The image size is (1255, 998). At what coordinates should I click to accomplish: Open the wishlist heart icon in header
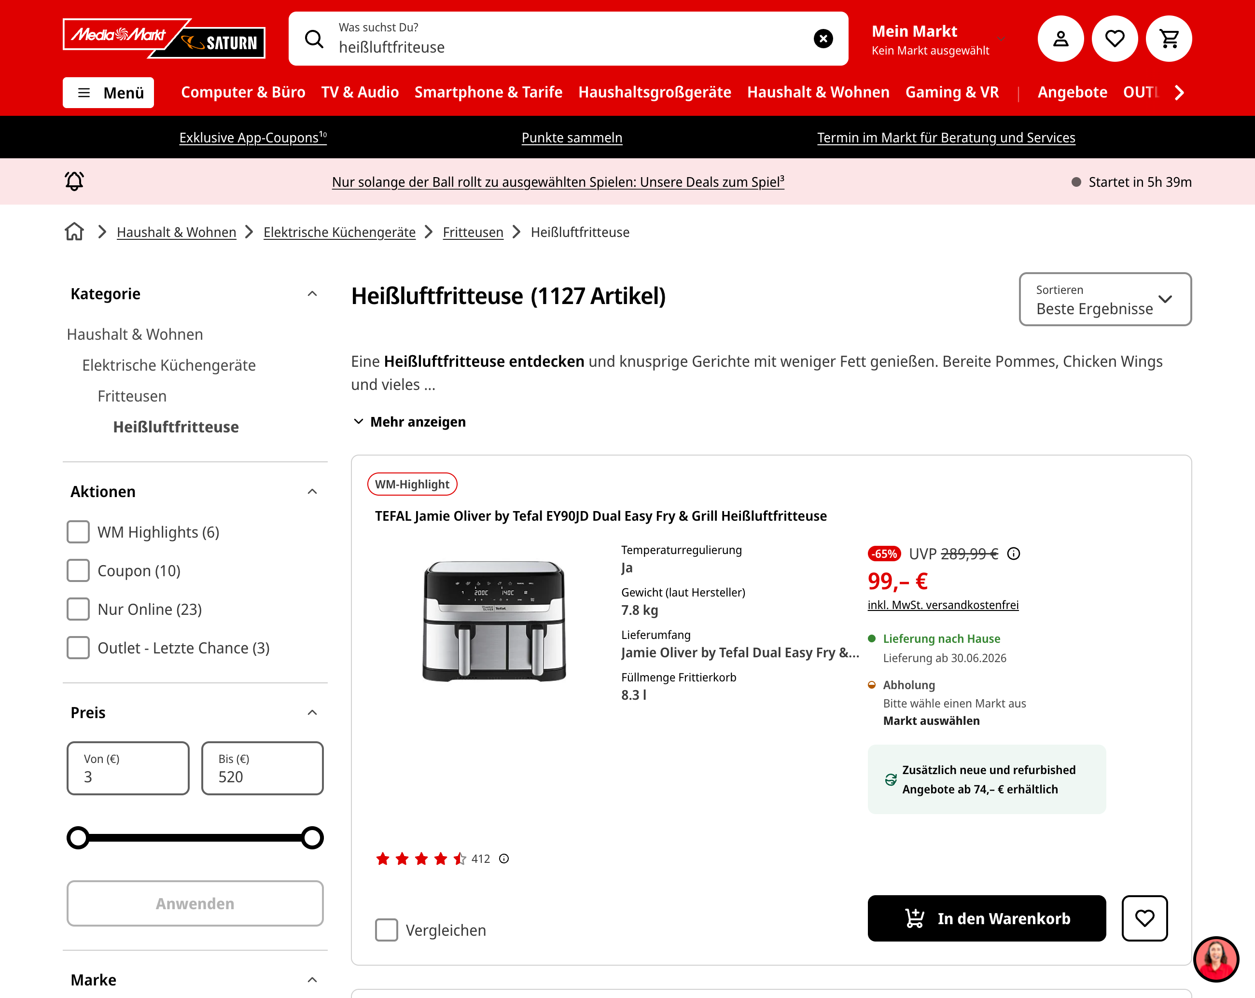point(1115,39)
